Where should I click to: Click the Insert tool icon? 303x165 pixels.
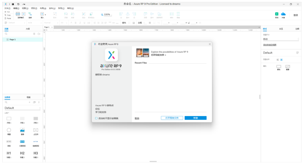(42, 14)
